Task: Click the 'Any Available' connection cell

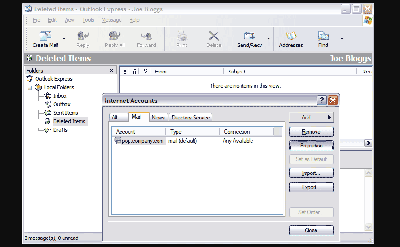Action: point(238,141)
